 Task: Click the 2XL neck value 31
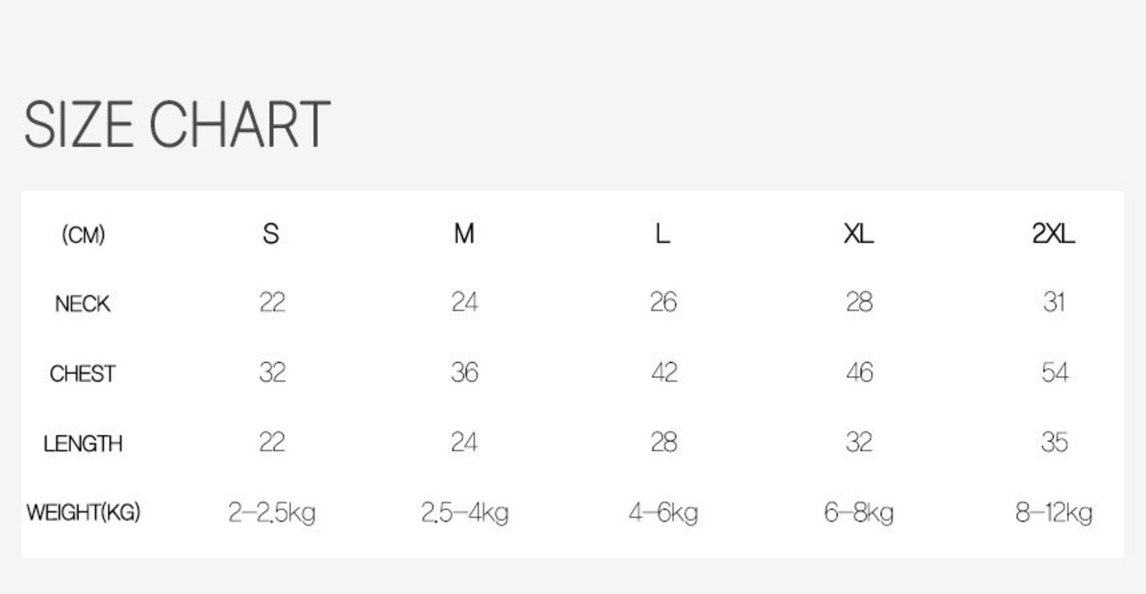point(1054,303)
